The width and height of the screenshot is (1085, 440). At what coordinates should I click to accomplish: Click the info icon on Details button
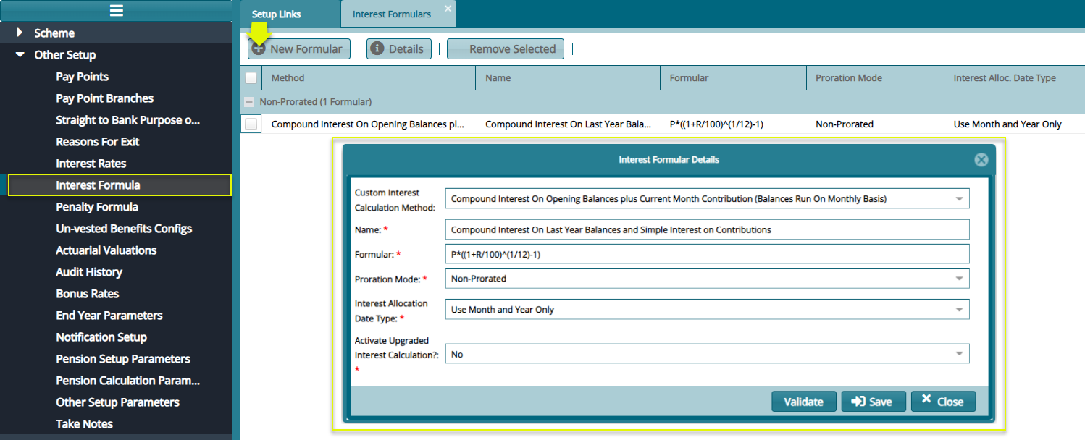coord(377,49)
